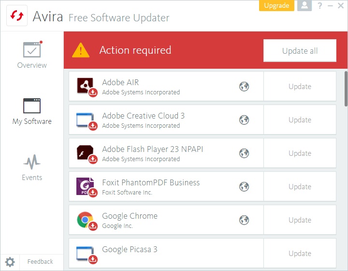Click the Adobe AIR title text
The width and height of the screenshot is (348, 271).
tap(120, 82)
